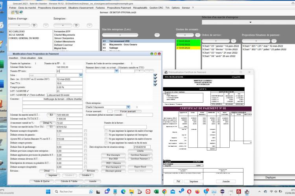The image size is (295, 196).
Task: Click the Gescant app icon in taskbar
Action: tap(247, 192)
